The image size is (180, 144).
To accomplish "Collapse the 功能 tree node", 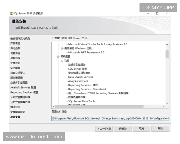I will (x=62, y=61).
